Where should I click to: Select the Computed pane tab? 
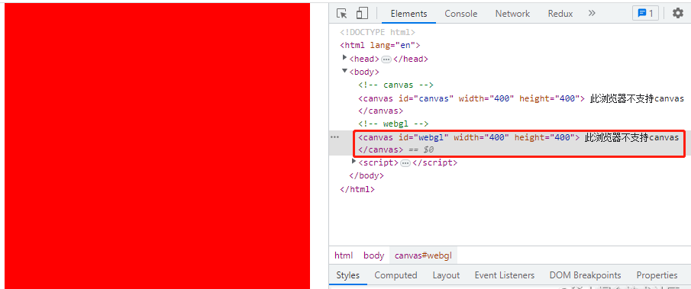pyautogui.click(x=396, y=275)
